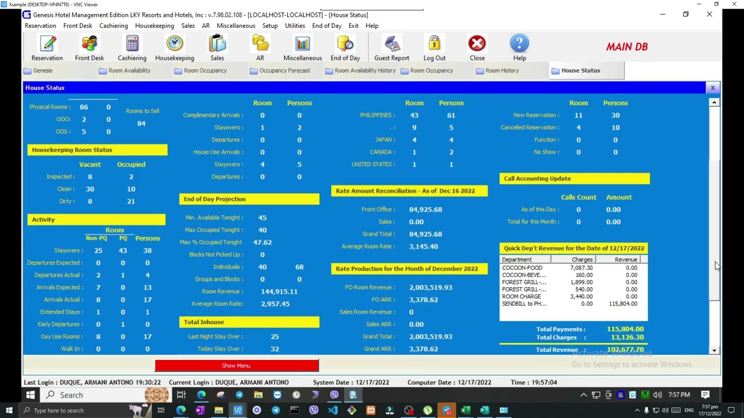Click the House Status scrollbar down arrow
744x418 pixels.
coord(714,350)
